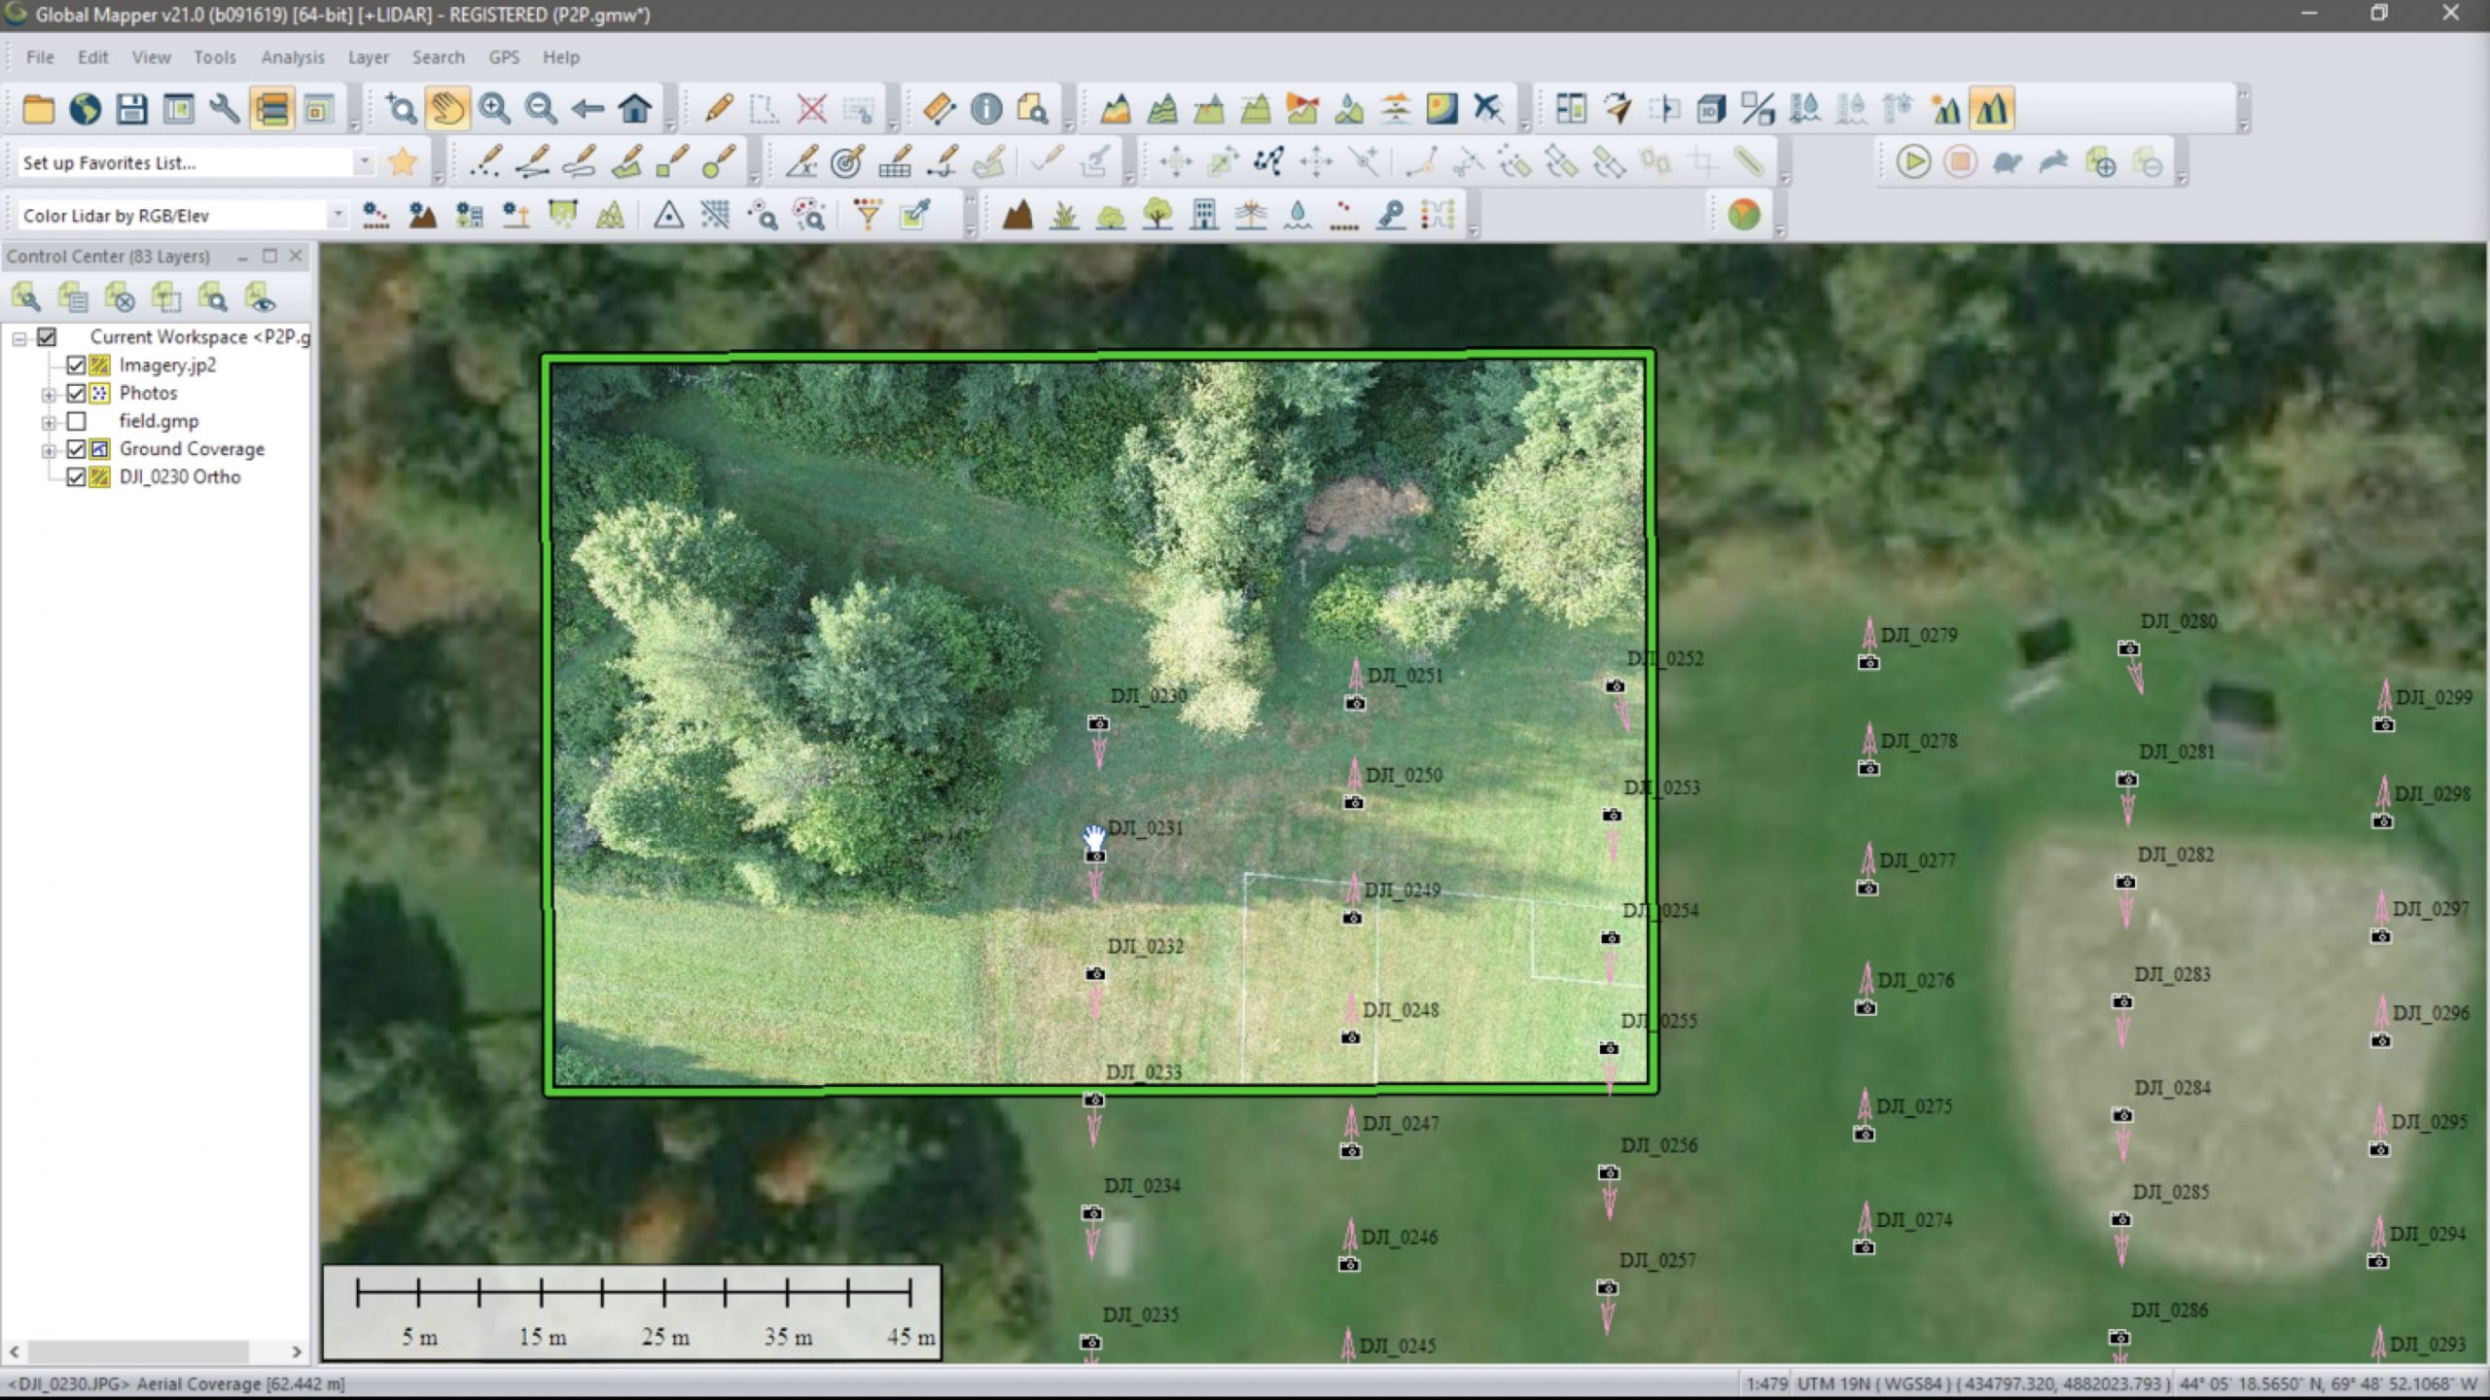Toggle Ground Coverage layer checkbox

(x=76, y=449)
